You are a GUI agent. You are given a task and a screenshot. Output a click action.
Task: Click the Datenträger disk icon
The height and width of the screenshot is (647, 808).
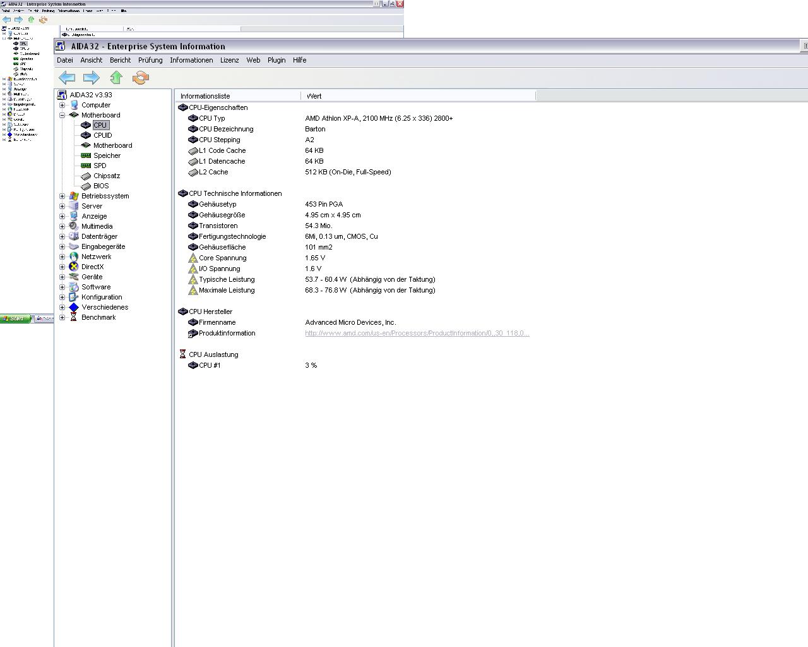74,236
